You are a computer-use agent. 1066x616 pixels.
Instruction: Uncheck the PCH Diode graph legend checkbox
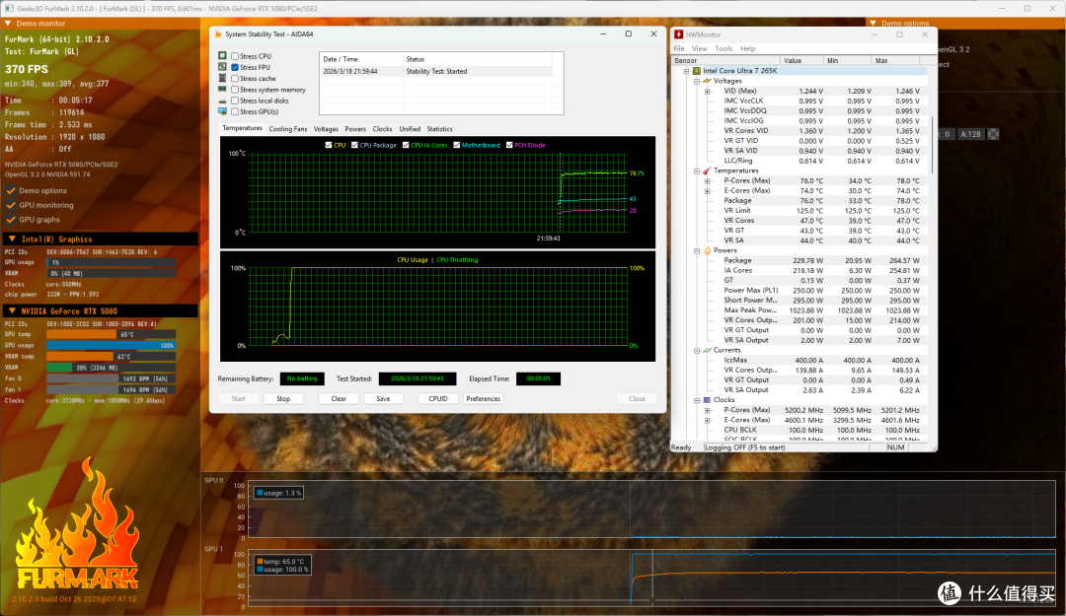(x=509, y=145)
